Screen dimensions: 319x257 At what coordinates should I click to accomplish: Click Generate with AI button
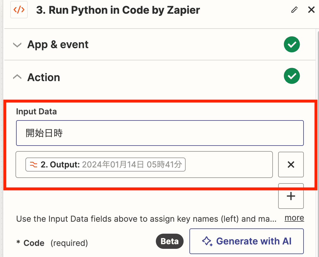pos(247,241)
